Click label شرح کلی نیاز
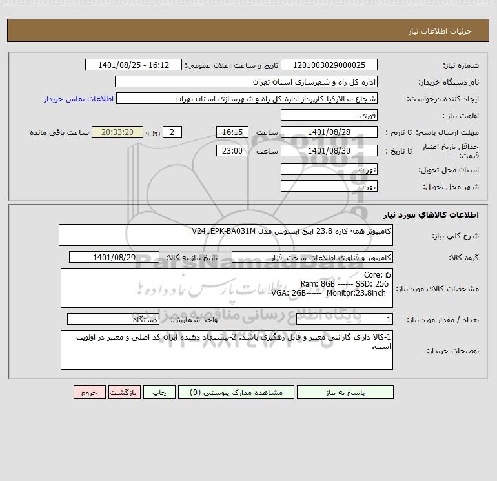The width and height of the screenshot is (497, 481). tap(456, 236)
